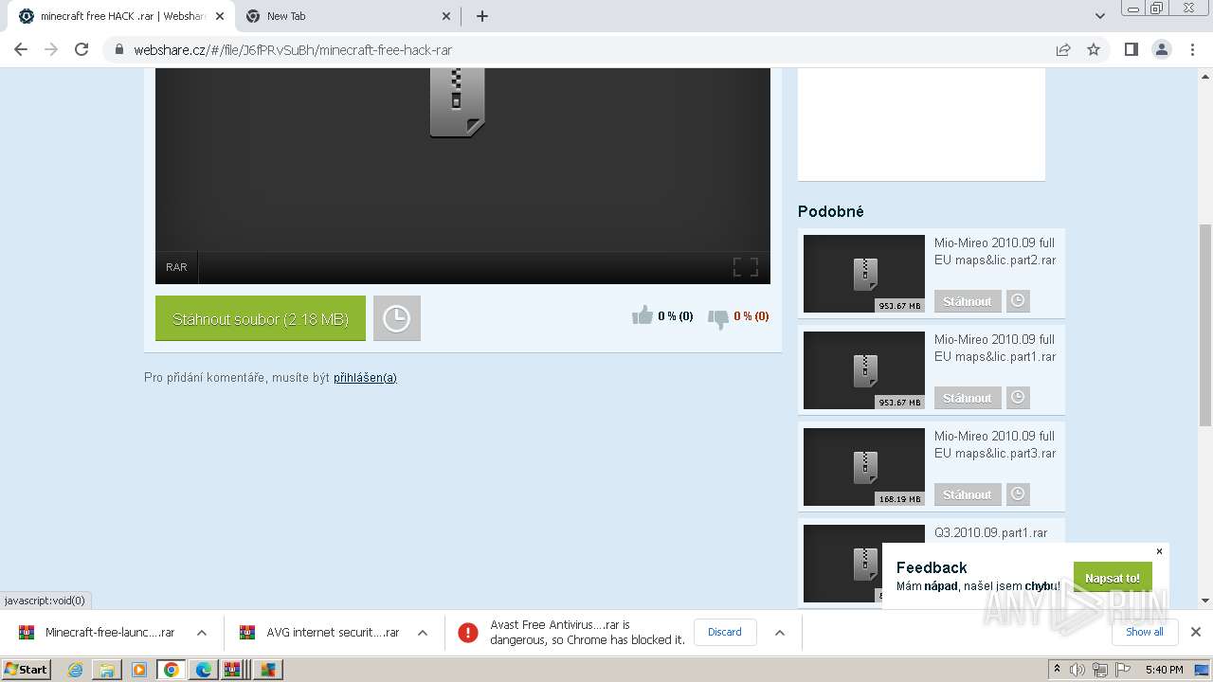This screenshot has height=682, width=1213.
Task: Open the Mio-Mireo 2010.09 part2.rar title link
Action: [x=995, y=252]
